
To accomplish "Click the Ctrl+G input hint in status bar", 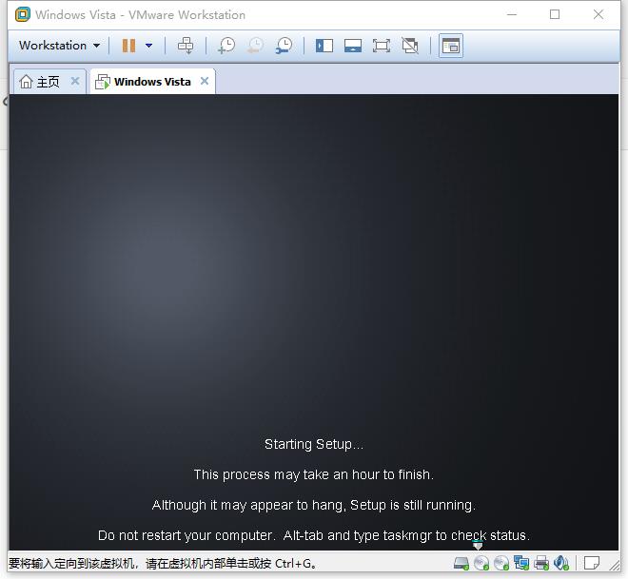I will [x=163, y=564].
